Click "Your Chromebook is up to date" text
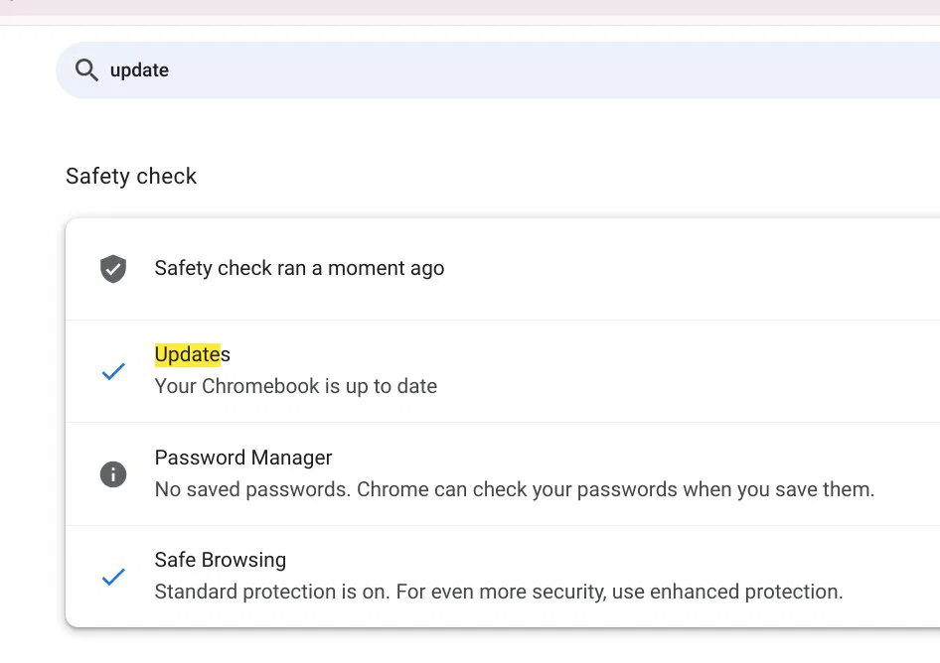This screenshot has width=940, height=663. point(295,386)
